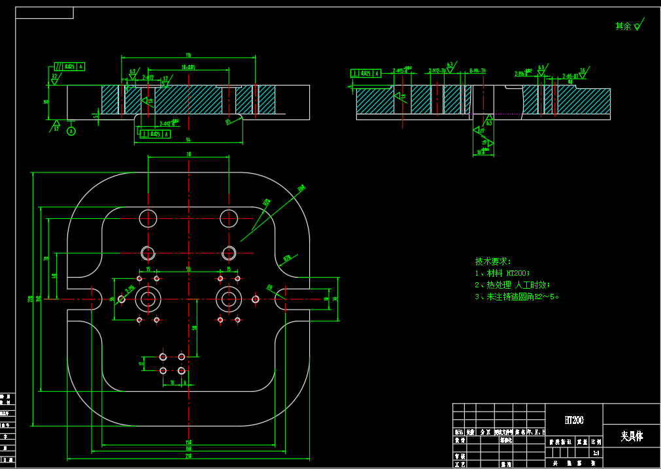Click the 1.6 roughness symbol above 2-Φ5-H7
The height and width of the screenshot is (469, 661).
(583, 71)
